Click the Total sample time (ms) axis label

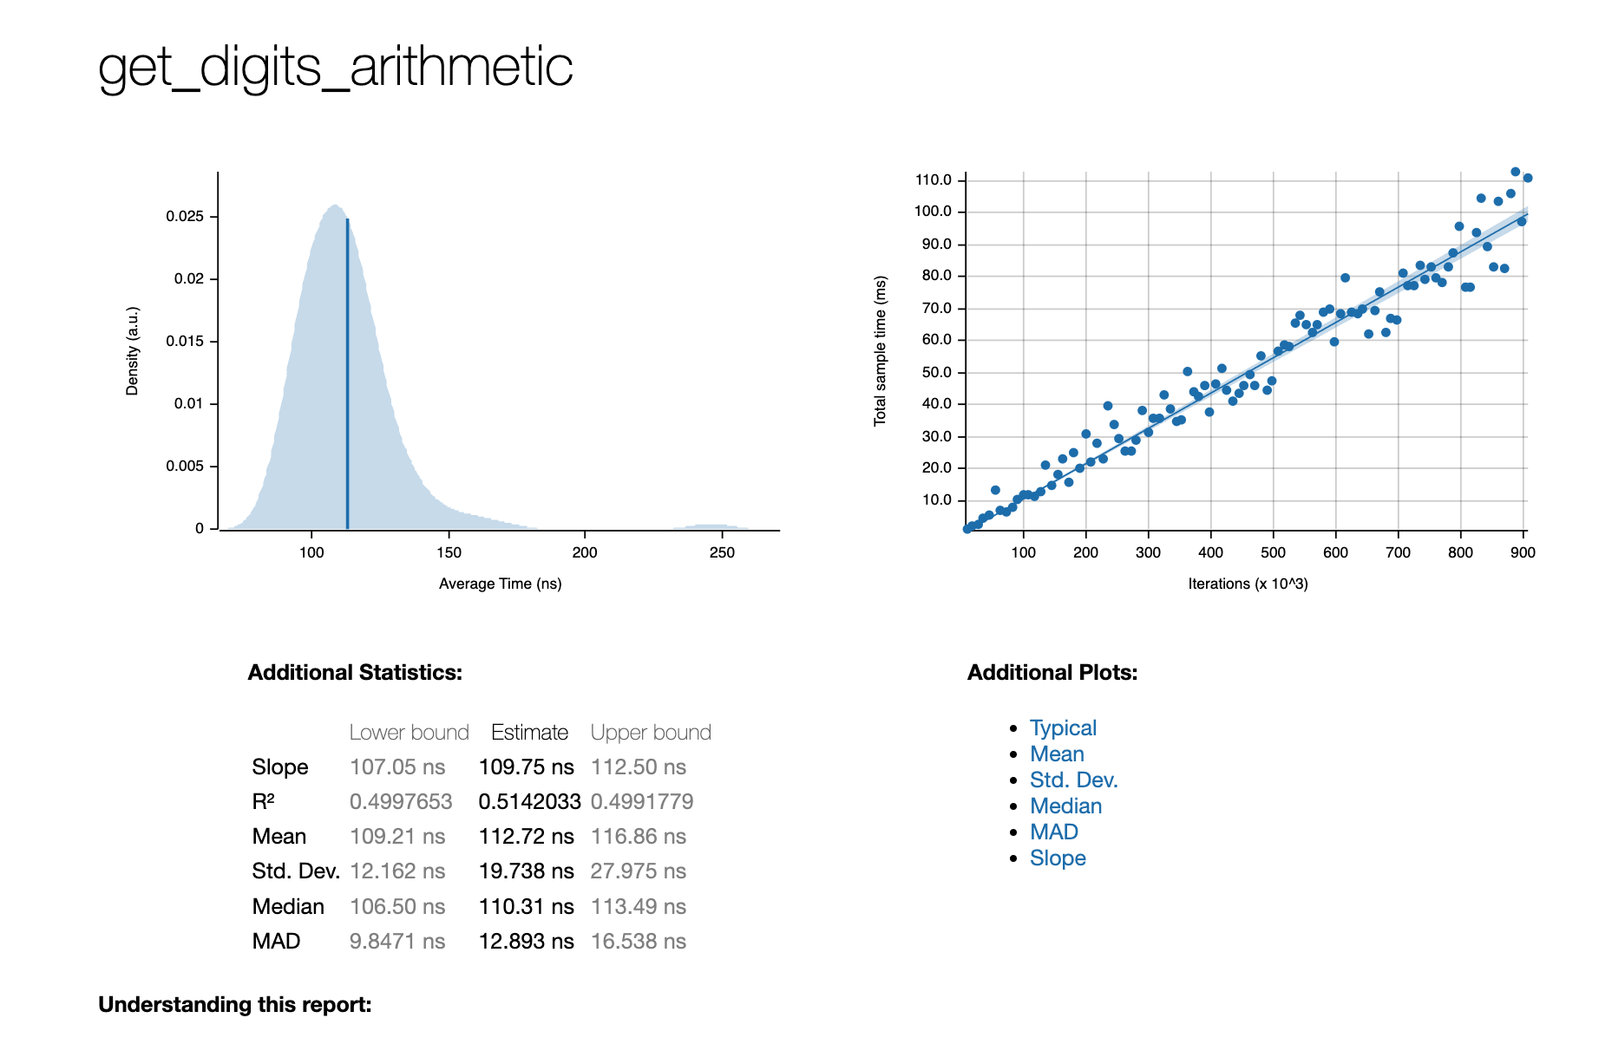(x=881, y=351)
